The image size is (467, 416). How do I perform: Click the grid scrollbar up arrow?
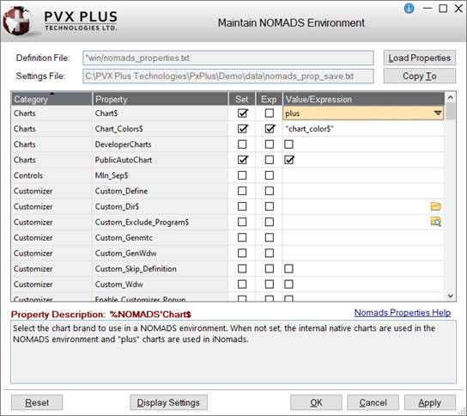point(451,97)
